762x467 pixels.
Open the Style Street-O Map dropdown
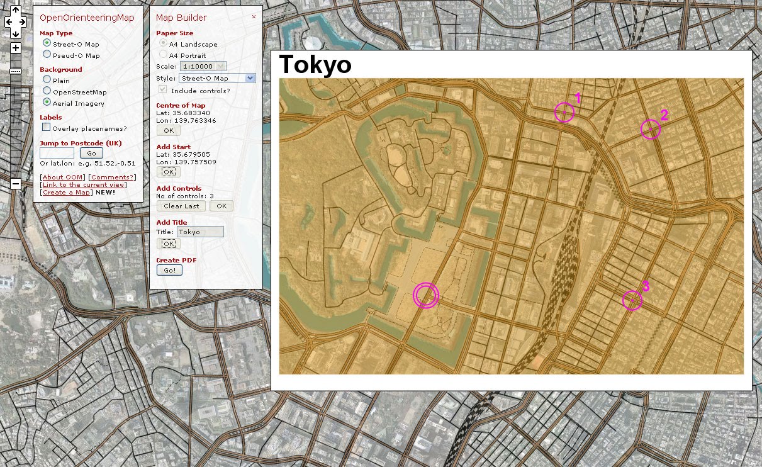(217, 78)
